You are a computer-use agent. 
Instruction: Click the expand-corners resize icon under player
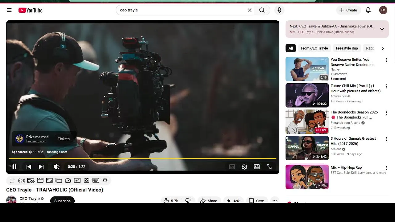(x=49, y=180)
